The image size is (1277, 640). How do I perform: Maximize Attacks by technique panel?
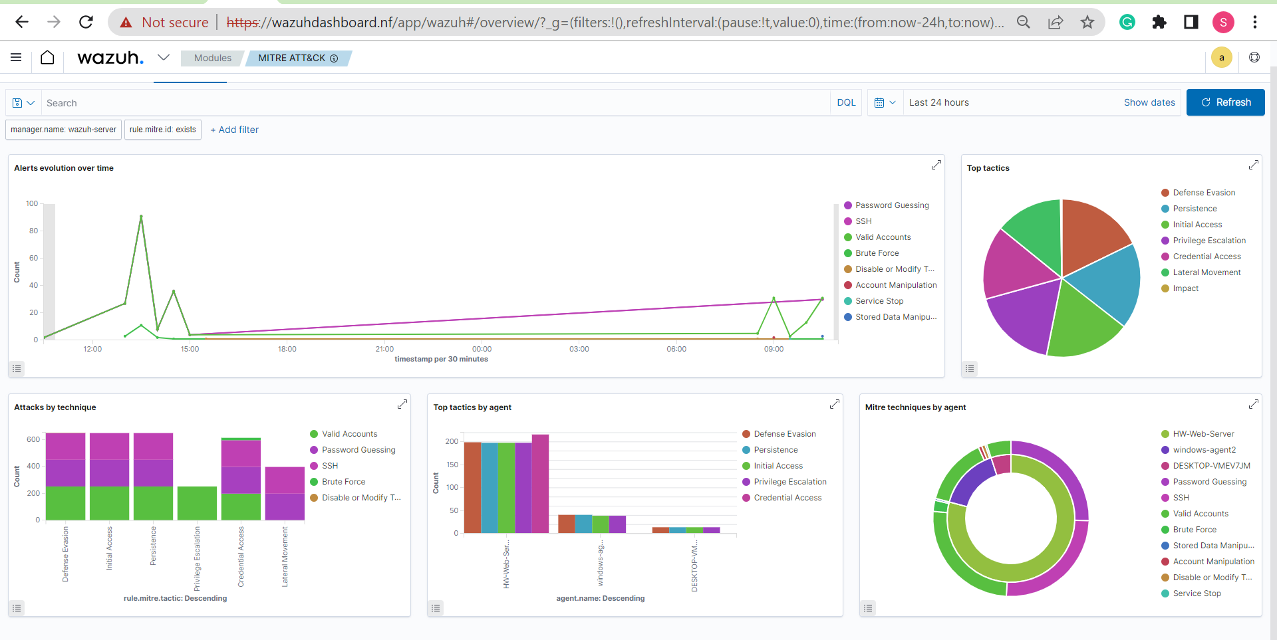402,404
